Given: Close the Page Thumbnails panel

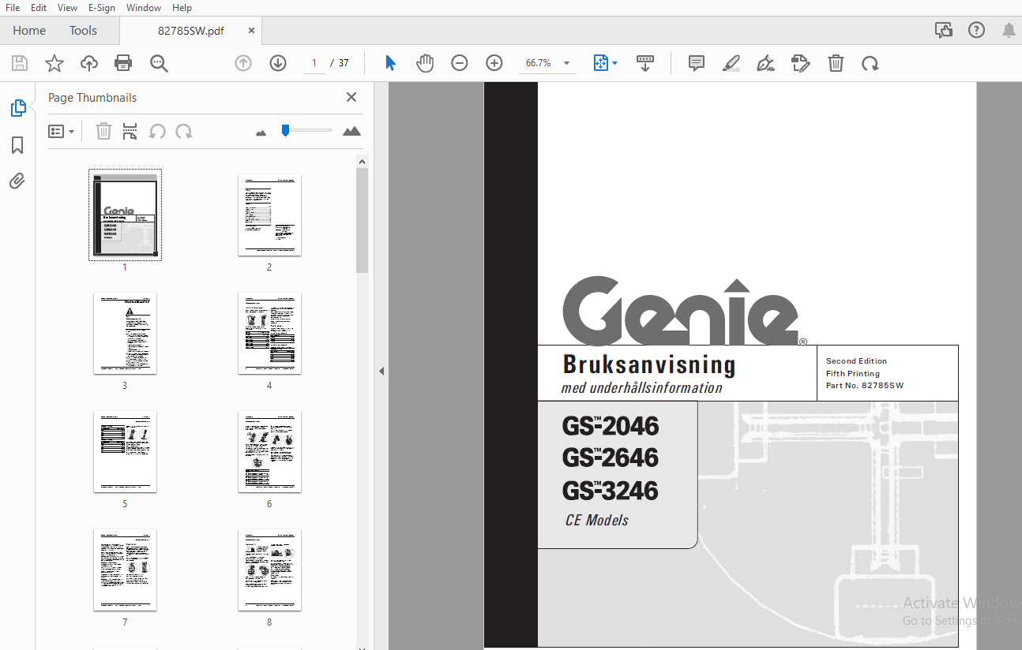Looking at the screenshot, I should 351,97.
